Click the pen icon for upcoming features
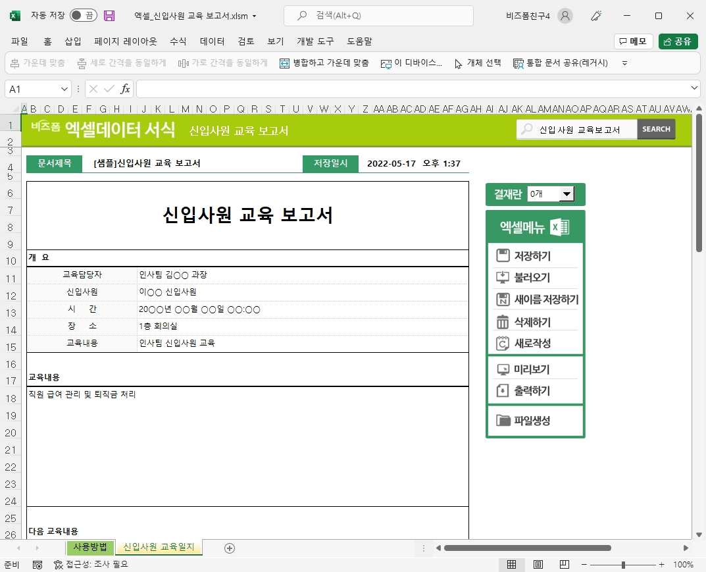This screenshot has height=572, width=706. pos(596,16)
